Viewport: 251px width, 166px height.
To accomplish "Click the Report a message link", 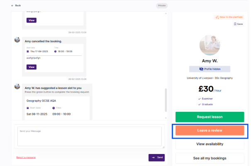I will (x=26, y=157).
